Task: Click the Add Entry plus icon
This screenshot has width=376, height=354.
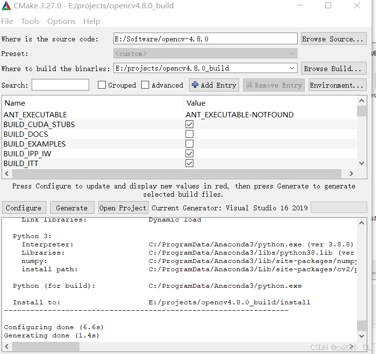Action: [x=195, y=85]
